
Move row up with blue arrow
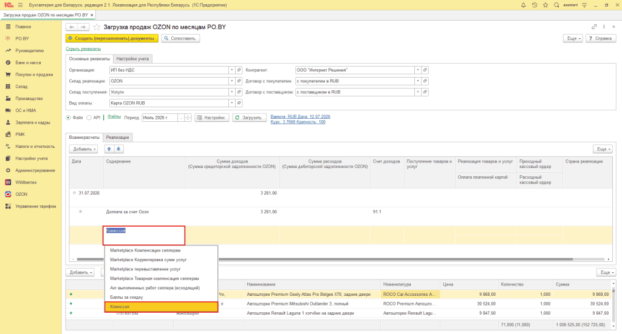pos(109,149)
